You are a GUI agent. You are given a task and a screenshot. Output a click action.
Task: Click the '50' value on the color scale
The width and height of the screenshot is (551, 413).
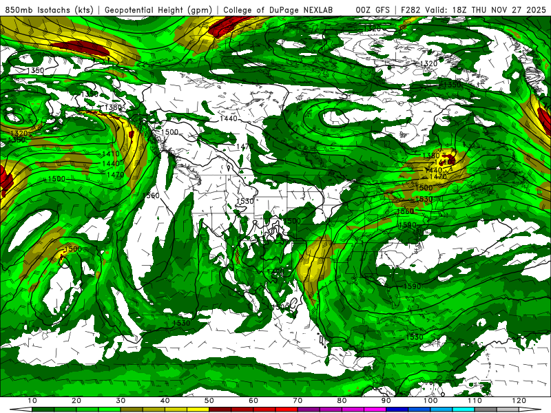pyautogui.click(x=209, y=401)
